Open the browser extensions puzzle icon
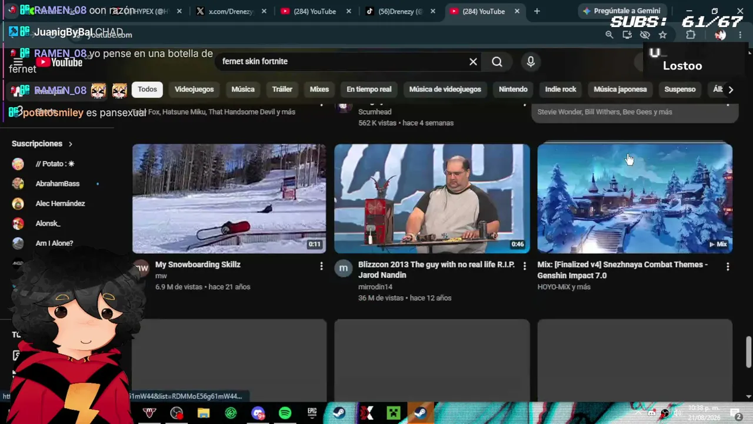Screen dimensions: 753x424 point(691,35)
